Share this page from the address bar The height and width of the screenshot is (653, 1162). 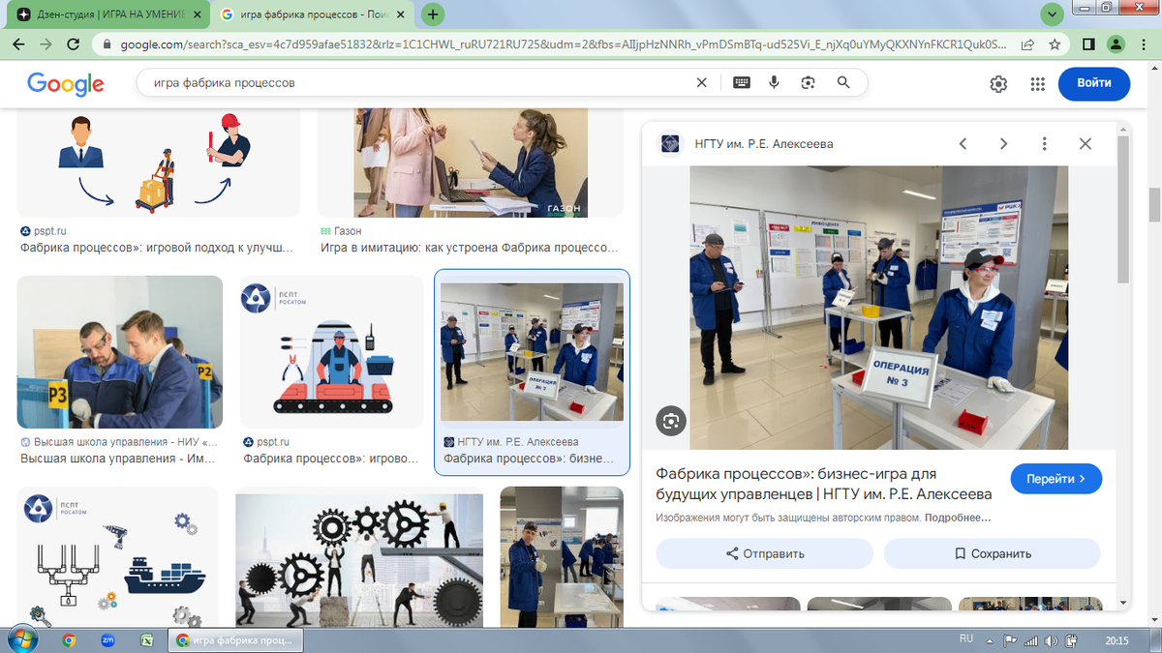click(1027, 45)
